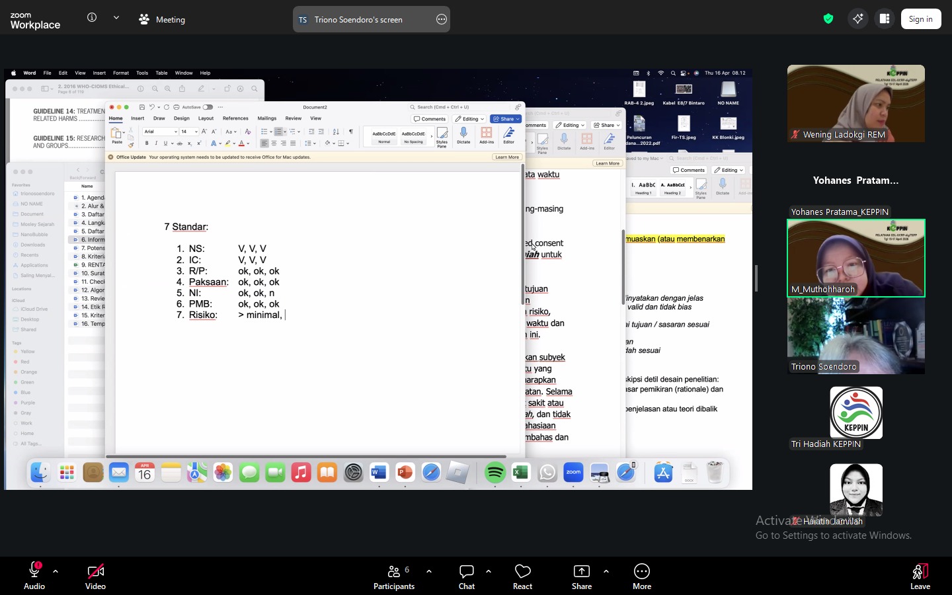Open the More options menu
Screen dimensions: 952x595
[641, 572]
